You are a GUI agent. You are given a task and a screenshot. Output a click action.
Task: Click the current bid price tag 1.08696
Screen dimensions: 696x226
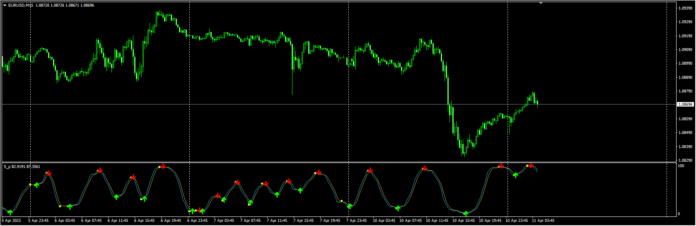pos(685,104)
